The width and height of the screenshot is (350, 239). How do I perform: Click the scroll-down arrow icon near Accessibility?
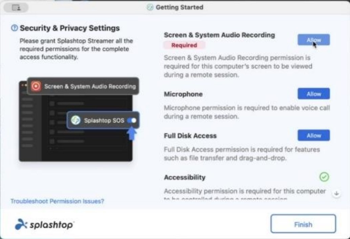[336, 193]
